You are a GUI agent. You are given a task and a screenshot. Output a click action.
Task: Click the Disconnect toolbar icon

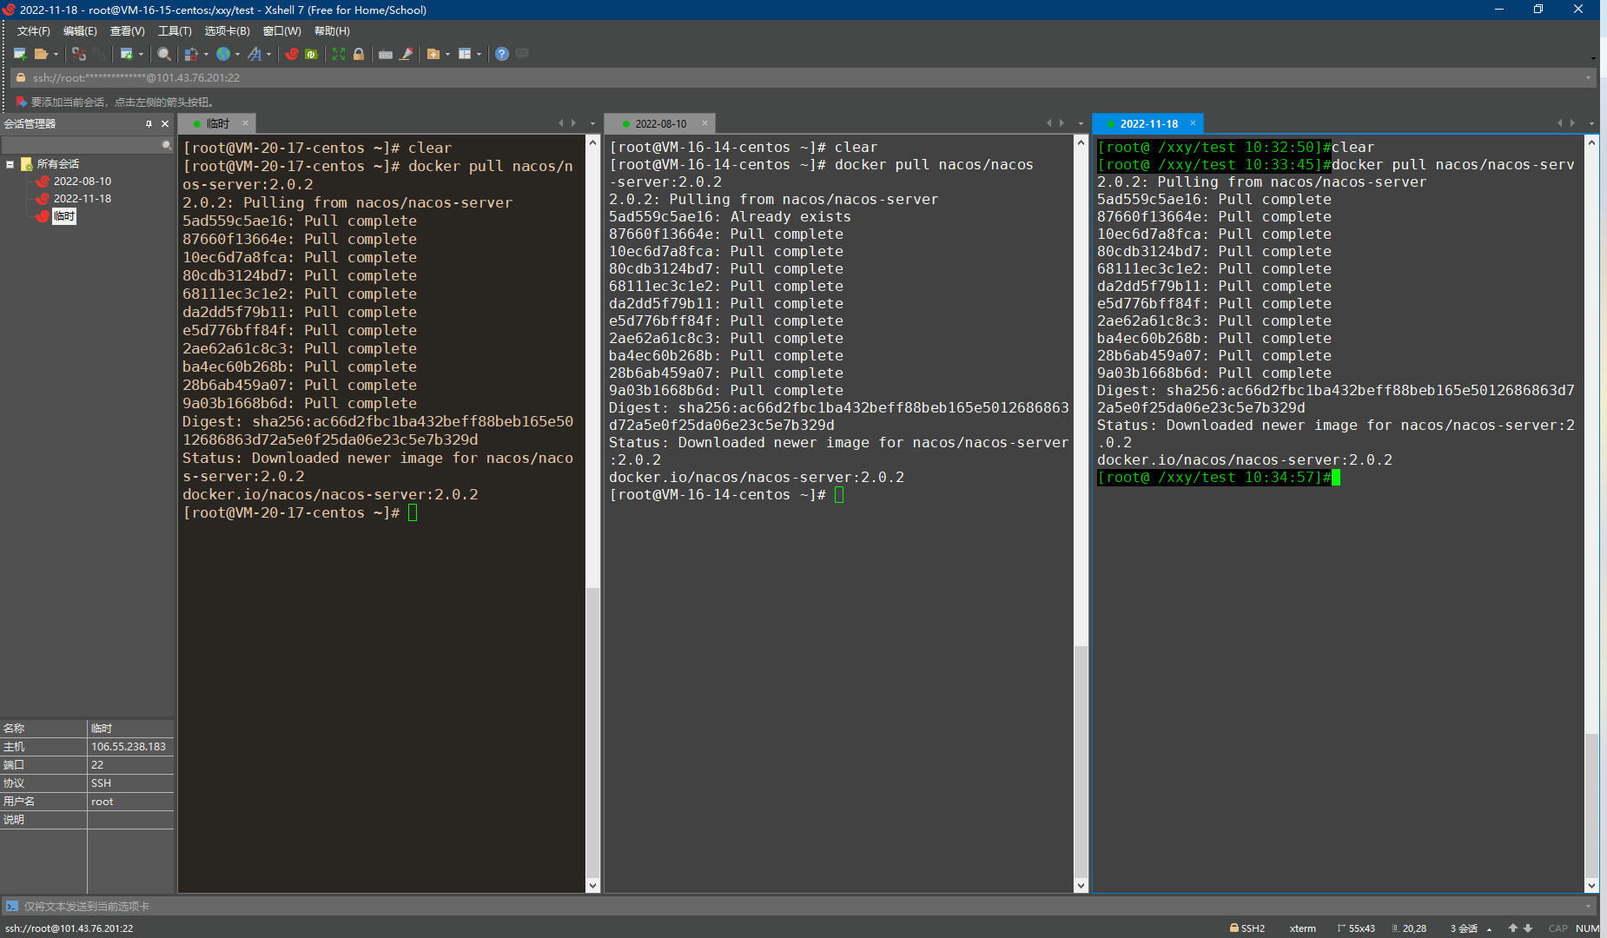tap(79, 54)
